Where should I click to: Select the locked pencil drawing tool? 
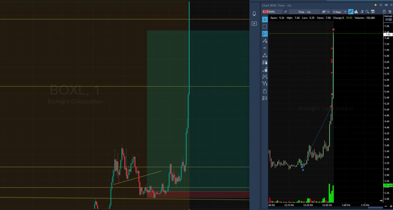coord(265,41)
